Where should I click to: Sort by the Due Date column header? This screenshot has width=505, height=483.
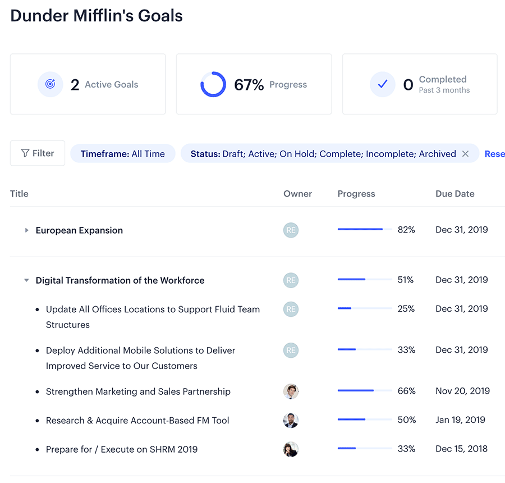coord(454,193)
